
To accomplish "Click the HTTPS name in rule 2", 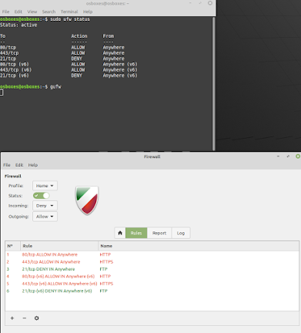I will [106, 262].
